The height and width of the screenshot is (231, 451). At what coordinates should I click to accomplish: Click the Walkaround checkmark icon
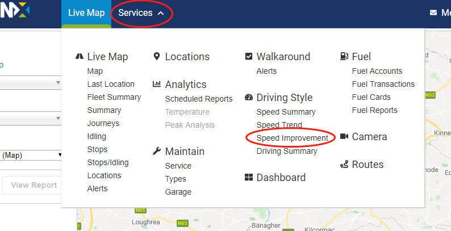point(249,56)
